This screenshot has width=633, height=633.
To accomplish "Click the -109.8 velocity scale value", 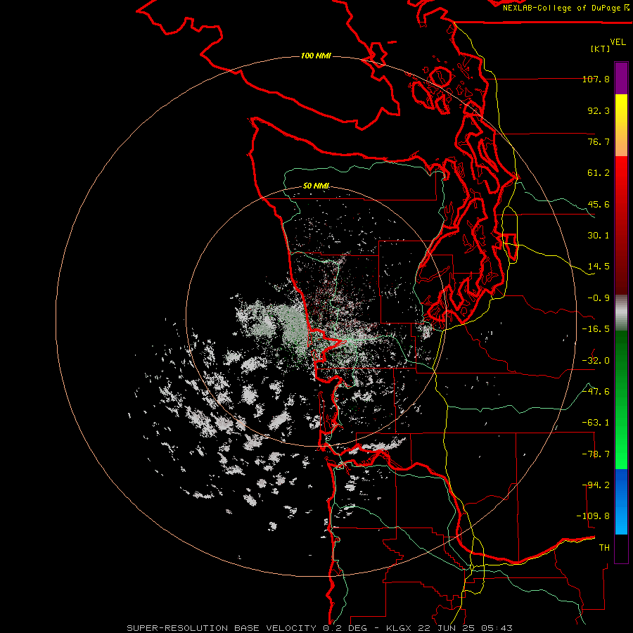I will click(593, 516).
